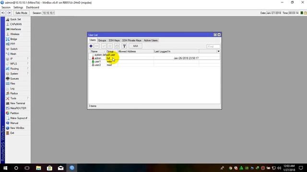Click the blue plus add user icon

tap(91, 46)
